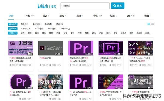Open the 番剧 results tab
The height and width of the screenshot is (101, 164).
click(46, 16)
